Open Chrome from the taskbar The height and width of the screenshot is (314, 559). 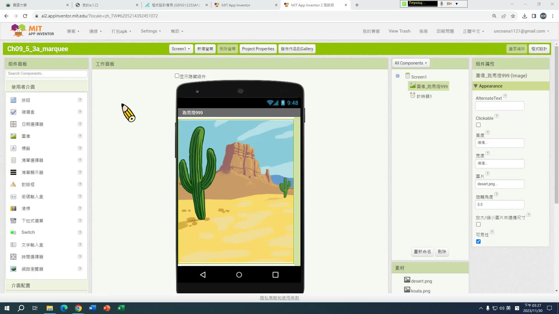click(78, 308)
